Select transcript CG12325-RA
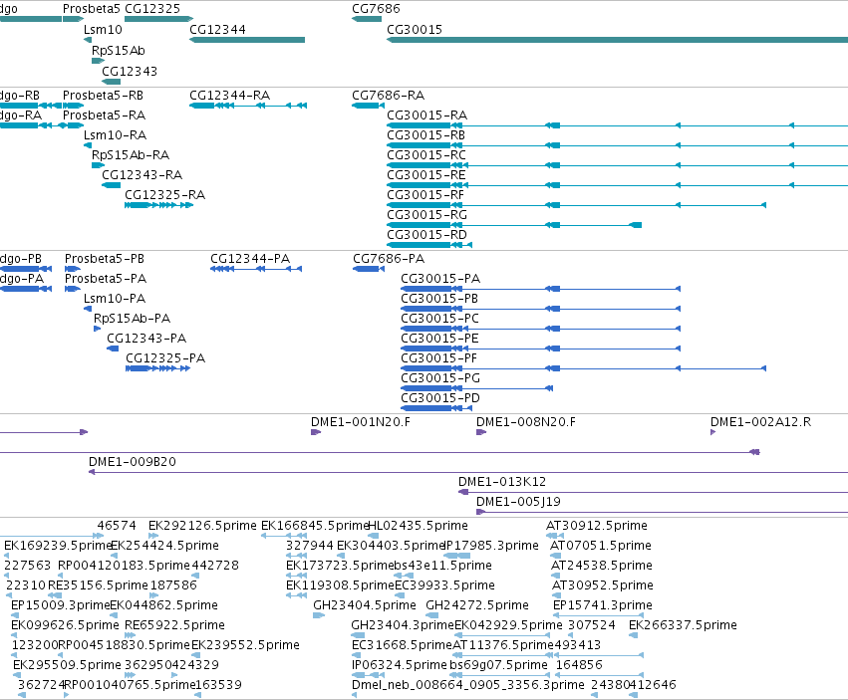 [158, 205]
